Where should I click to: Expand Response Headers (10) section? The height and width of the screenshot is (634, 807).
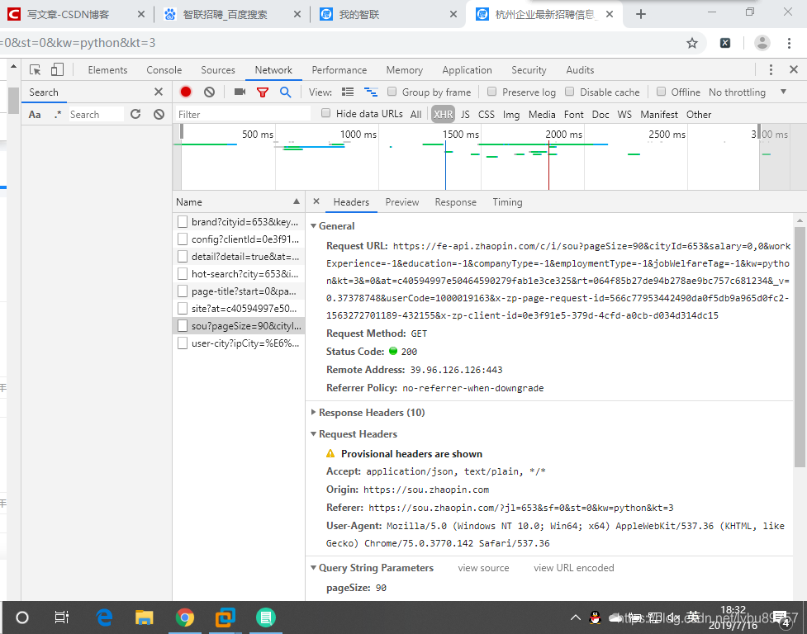point(313,413)
